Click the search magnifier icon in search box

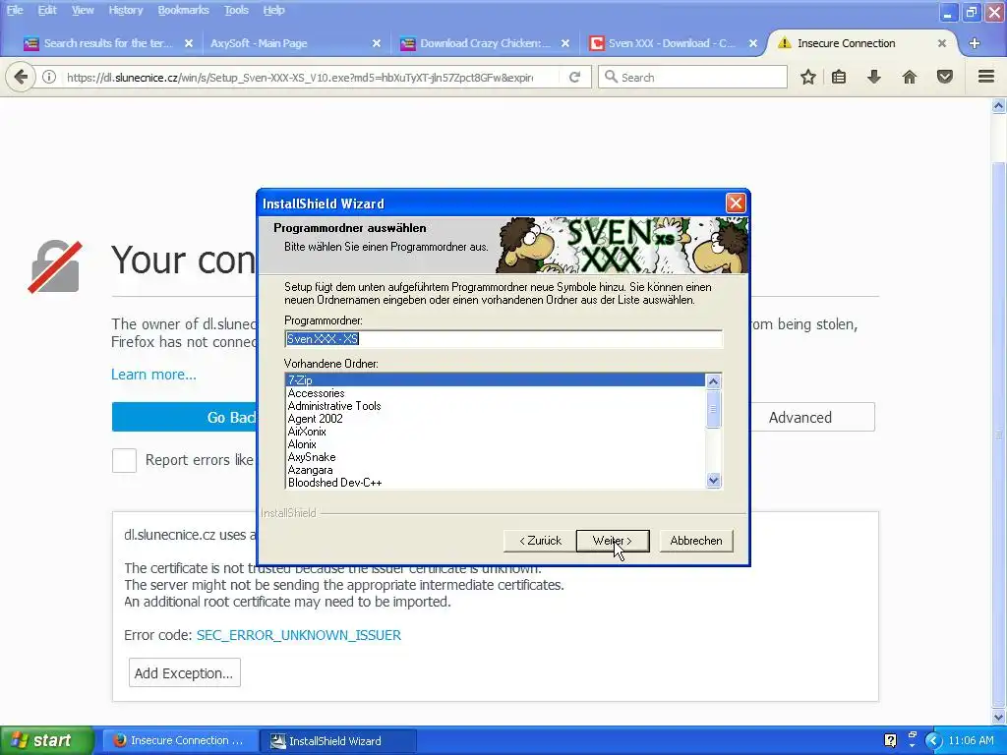coord(612,77)
